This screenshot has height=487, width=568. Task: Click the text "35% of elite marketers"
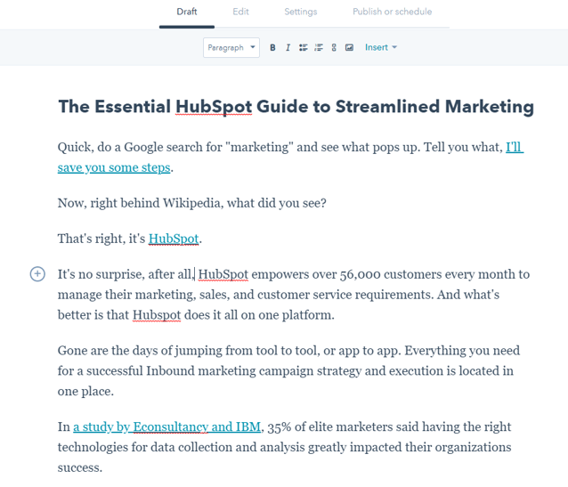click(x=329, y=426)
